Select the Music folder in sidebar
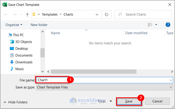The width and height of the screenshot is (175, 109). tap(19, 69)
